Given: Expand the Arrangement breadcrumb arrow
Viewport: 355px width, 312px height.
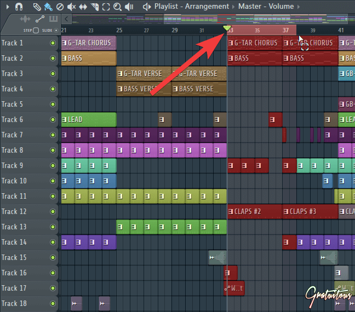Looking at the screenshot, I should tap(233, 7).
